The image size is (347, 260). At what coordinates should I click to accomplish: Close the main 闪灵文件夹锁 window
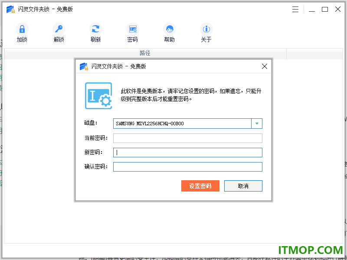pos(338,9)
